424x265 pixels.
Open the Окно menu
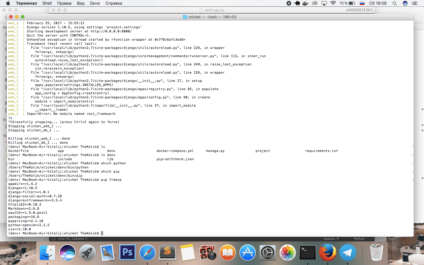pos(95,3)
